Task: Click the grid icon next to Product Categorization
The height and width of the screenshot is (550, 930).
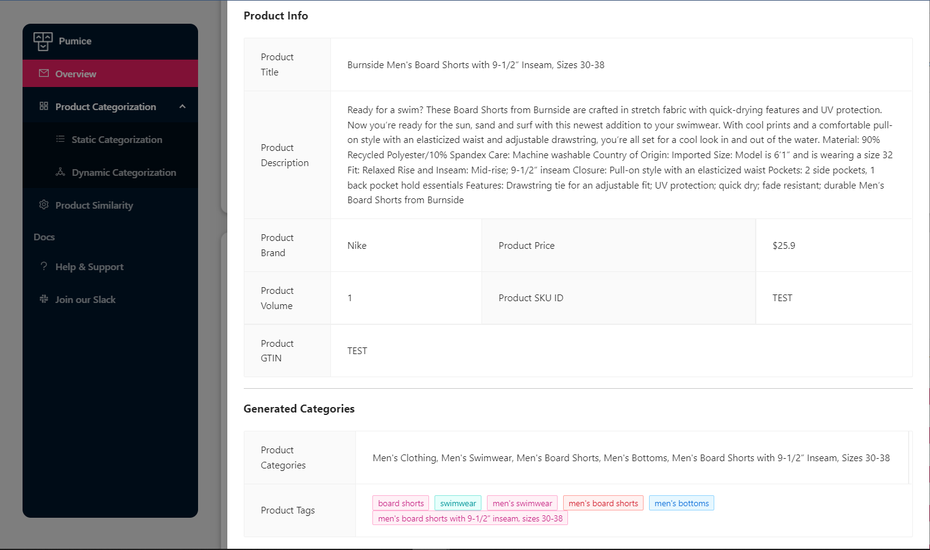Action: 43,106
